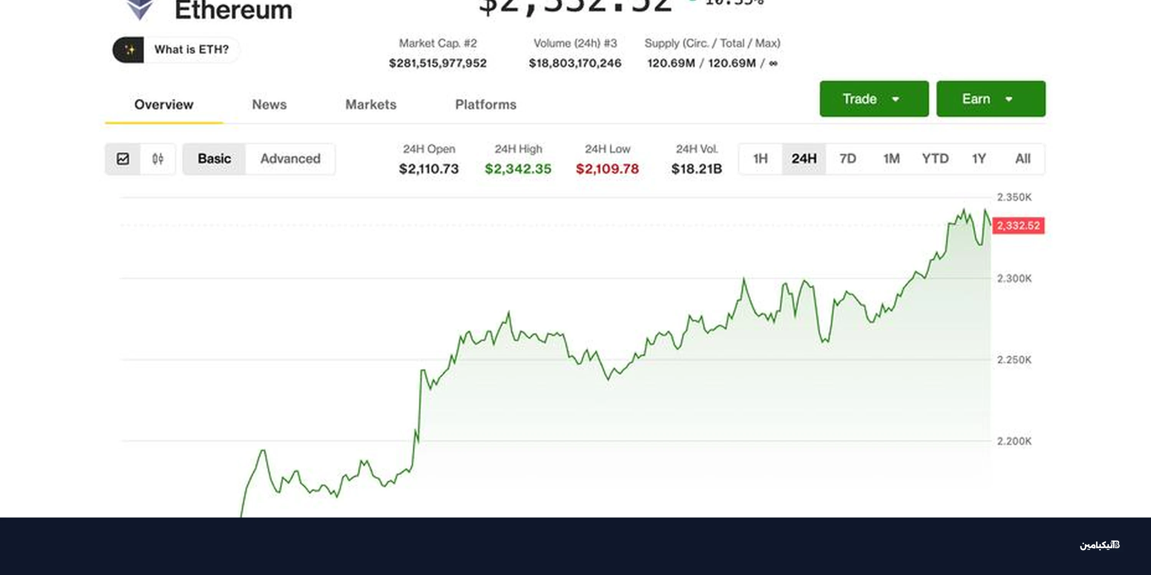Select the 7D range option

(x=848, y=158)
